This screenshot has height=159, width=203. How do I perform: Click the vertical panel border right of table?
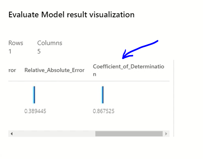[x=174, y=98]
